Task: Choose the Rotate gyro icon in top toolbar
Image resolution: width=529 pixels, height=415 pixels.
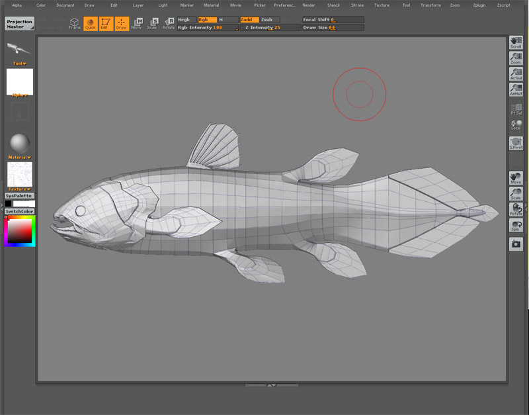Action: (x=169, y=24)
